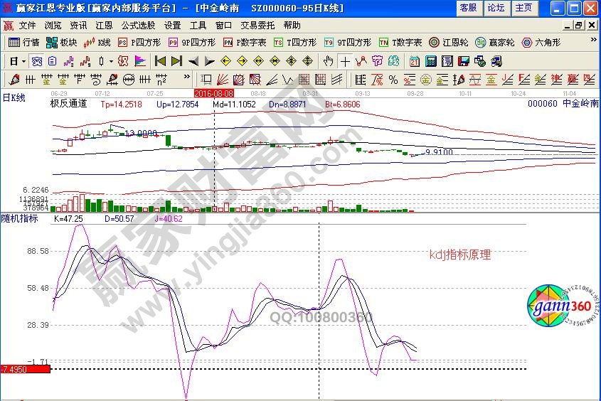
Task: Expand the 日 period dropdown arrow
Action: [23, 60]
